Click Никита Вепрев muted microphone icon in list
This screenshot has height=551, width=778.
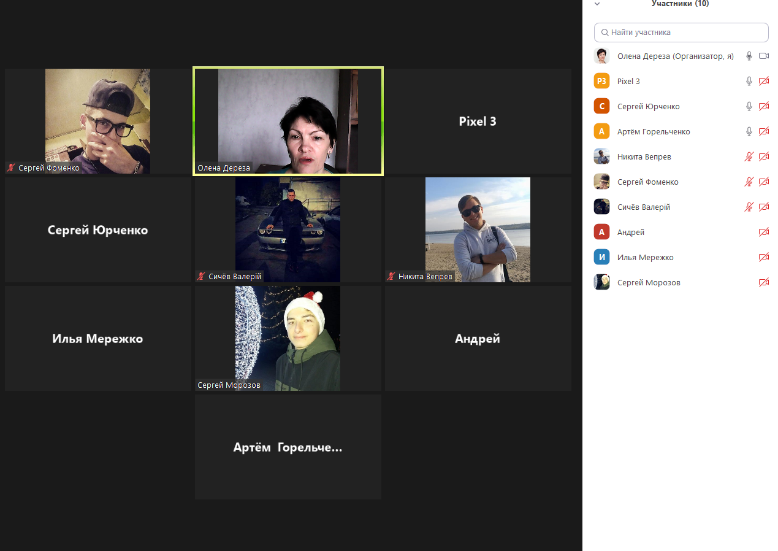point(749,156)
